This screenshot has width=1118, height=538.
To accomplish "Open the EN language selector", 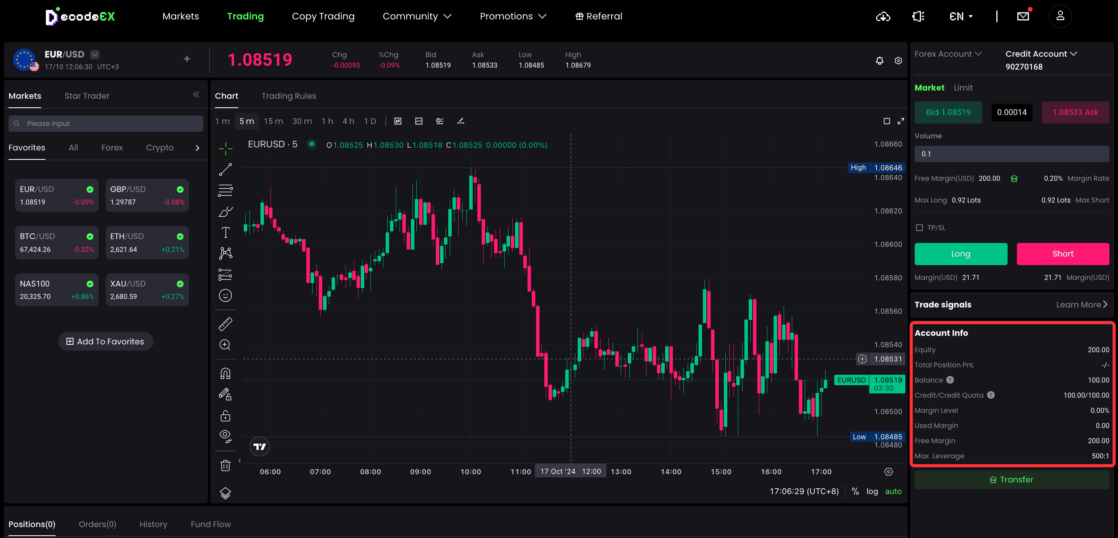I will [961, 16].
